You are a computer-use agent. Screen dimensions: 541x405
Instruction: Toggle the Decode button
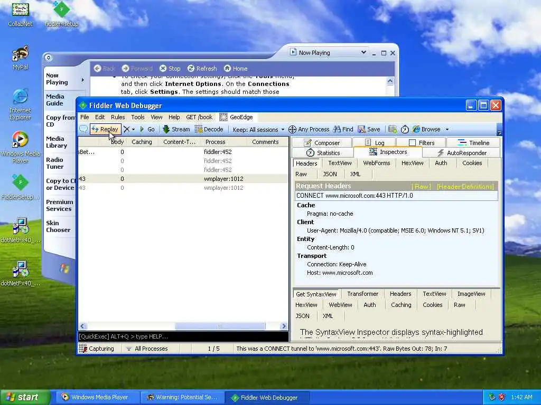click(209, 130)
